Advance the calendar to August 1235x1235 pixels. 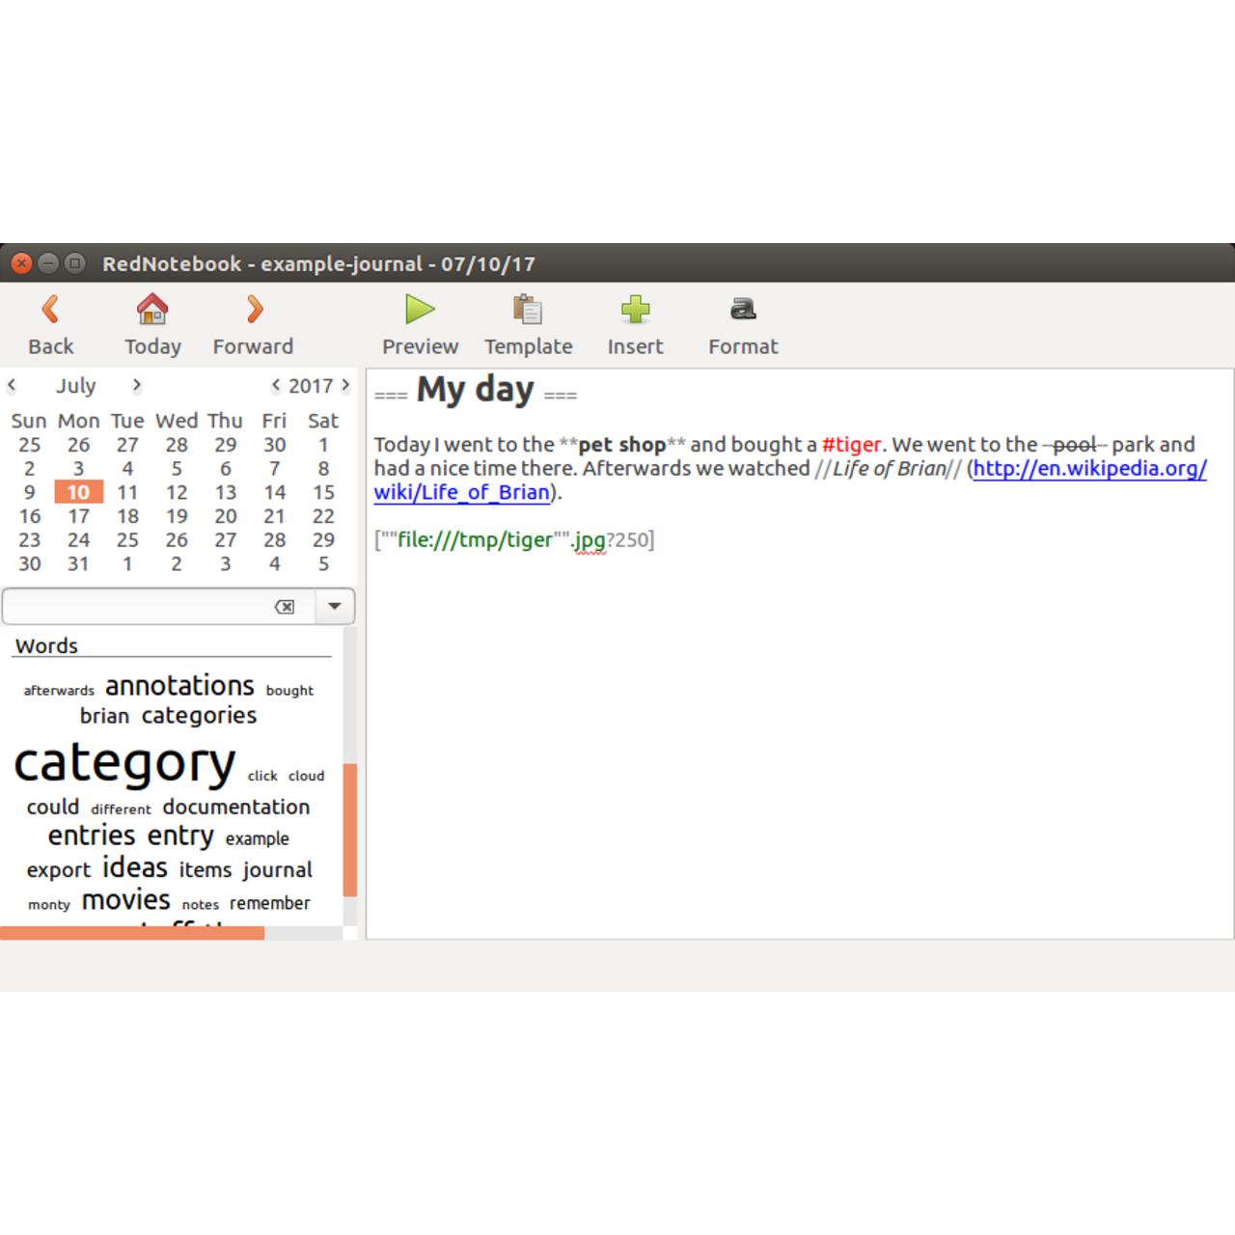[136, 385]
